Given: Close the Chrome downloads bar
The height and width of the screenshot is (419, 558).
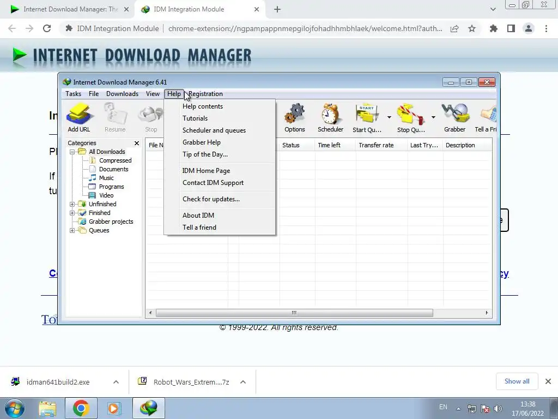Looking at the screenshot, I should coord(548,381).
